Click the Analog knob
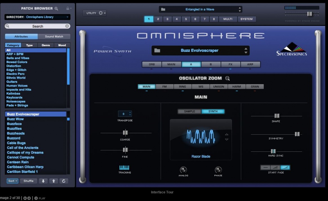 (x=183, y=170)
